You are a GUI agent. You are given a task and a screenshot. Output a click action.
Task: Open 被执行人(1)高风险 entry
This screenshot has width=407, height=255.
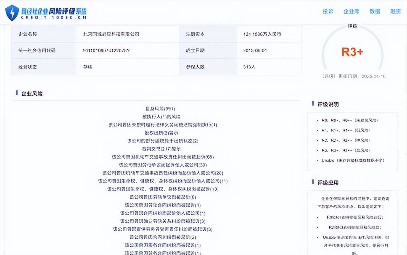coord(161,117)
